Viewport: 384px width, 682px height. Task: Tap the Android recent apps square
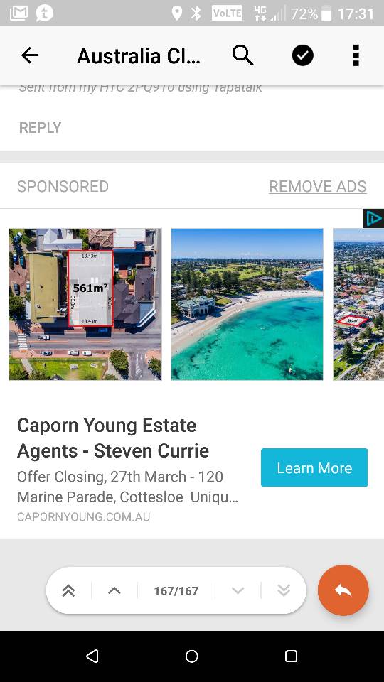[291, 656]
